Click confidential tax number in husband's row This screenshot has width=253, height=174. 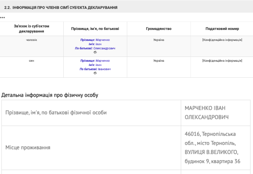coord(222,40)
